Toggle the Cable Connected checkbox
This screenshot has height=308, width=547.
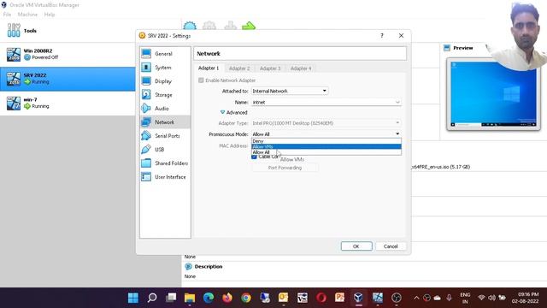pos(254,157)
